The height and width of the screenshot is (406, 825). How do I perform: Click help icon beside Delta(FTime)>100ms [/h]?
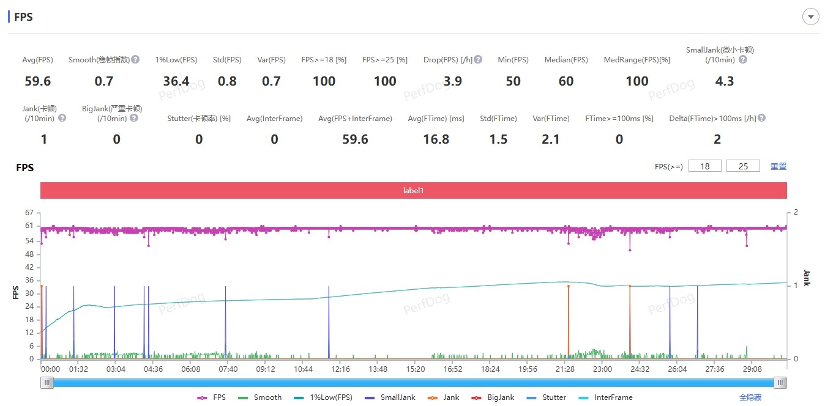[761, 118]
